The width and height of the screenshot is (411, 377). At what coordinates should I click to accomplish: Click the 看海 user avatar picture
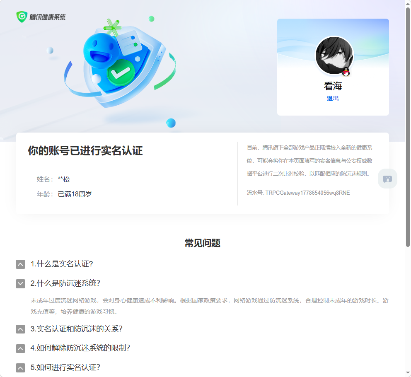[x=334, y=56]
